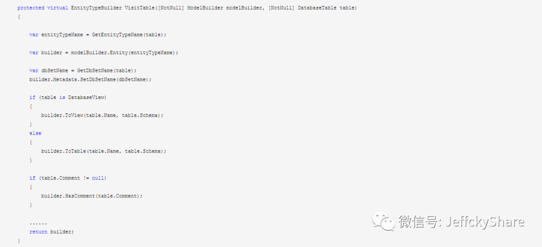Screen dimensions: 542x247
Task: Click the var entityTypeName declaration
Action: coord(56,35)
